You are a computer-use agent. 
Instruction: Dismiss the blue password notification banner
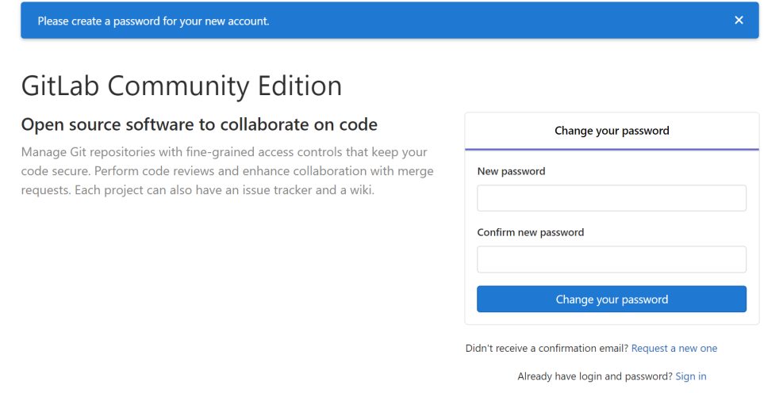coord(739,20)
